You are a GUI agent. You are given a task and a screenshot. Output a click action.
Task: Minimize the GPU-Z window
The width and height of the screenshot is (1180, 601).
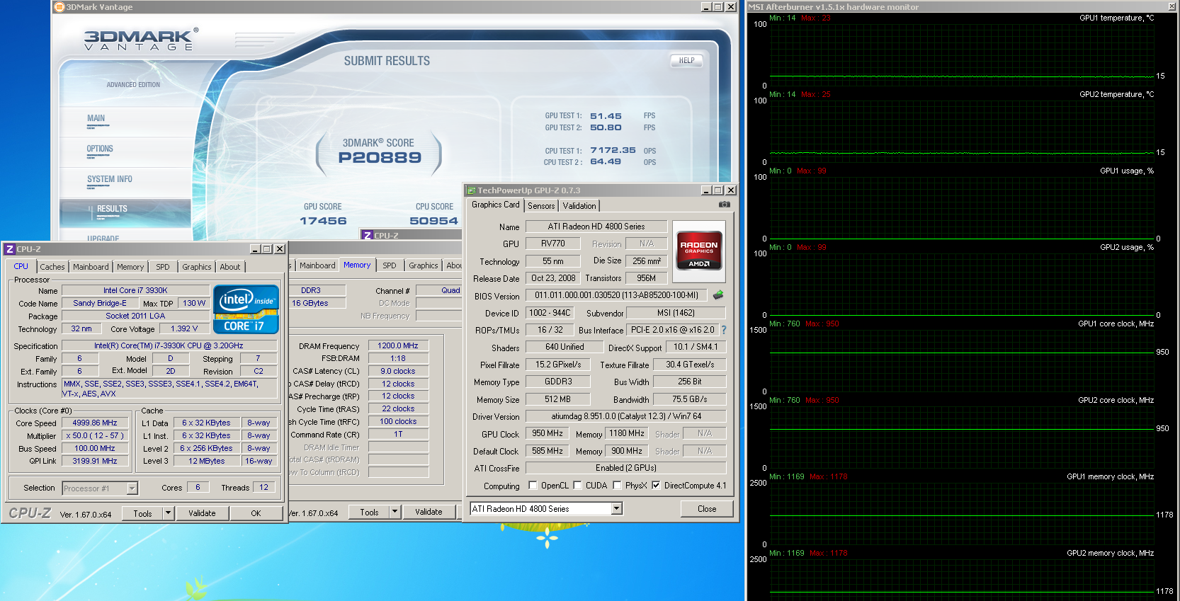[706, 190]
